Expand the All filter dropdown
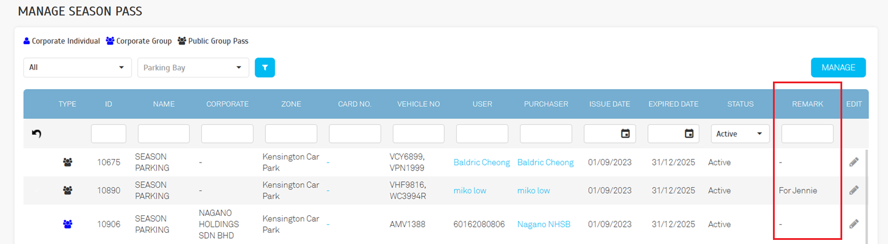Viewport: 888px width, 244px height. click(x=77, y=67)
